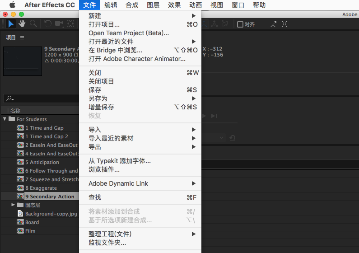
Task: Click the Background-copy.jpg file icon
Action: pyautogui.click(x=20, y=214)
